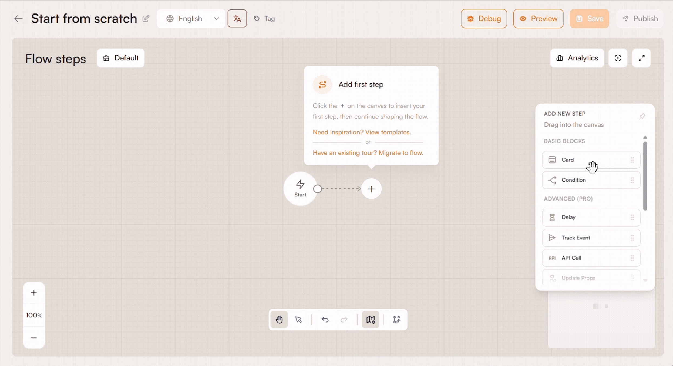
Task: Click the Start node output connector
Action: [x=318, y=189]
